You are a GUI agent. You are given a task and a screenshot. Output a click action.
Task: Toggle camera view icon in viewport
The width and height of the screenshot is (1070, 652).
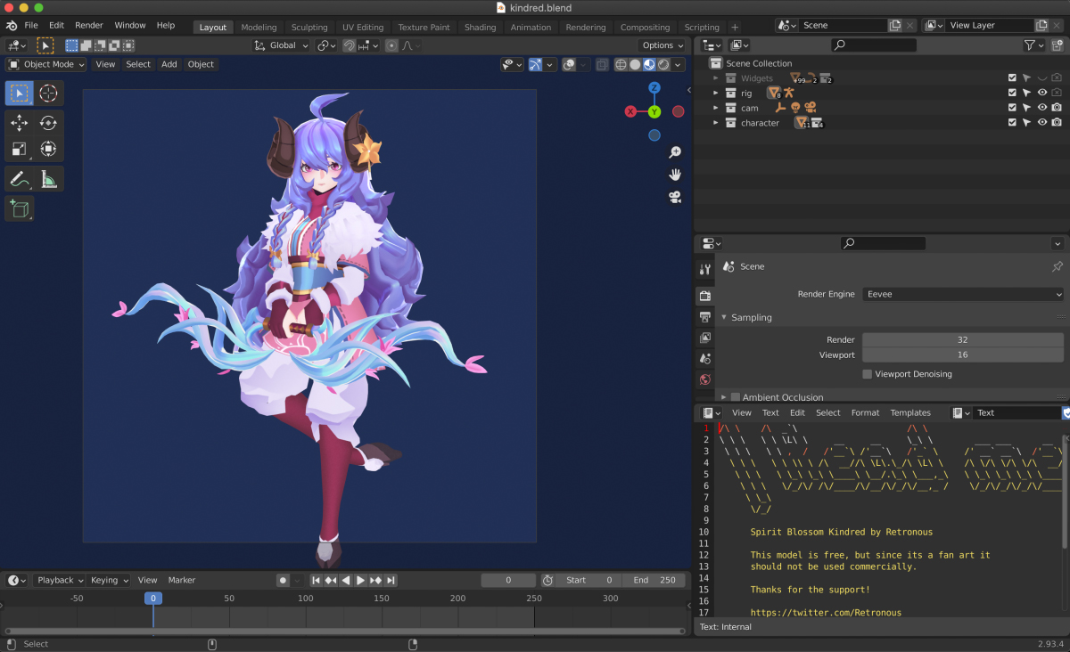675,197
